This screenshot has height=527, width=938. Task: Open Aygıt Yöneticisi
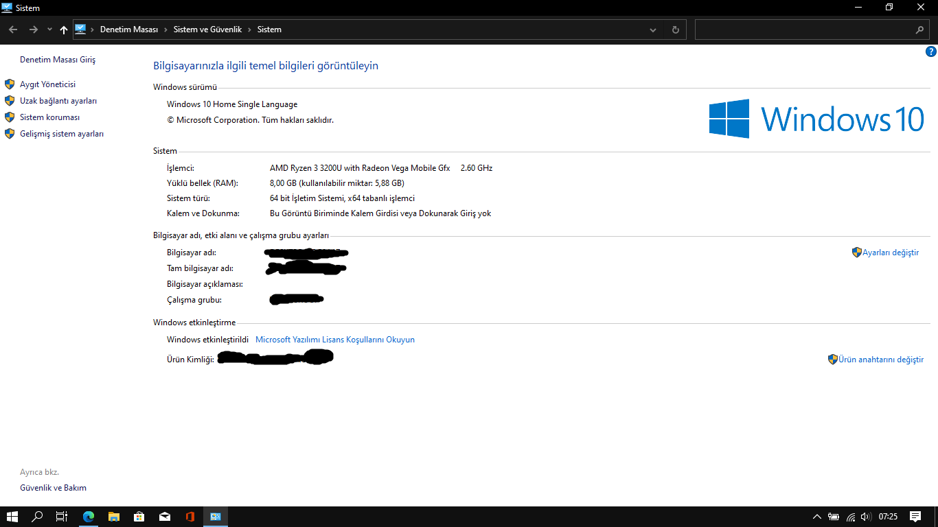point(47,84)
